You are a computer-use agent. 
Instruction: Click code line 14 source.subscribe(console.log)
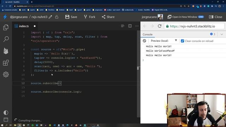click(x=56, y=92)
